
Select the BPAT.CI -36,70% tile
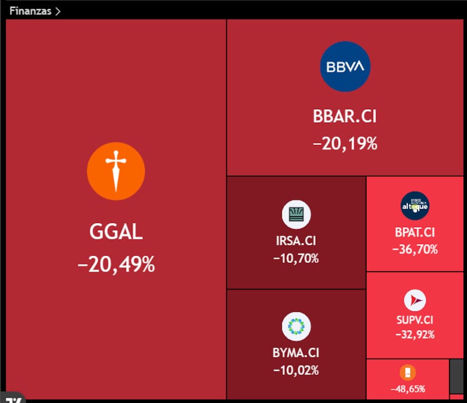point(415,224)
